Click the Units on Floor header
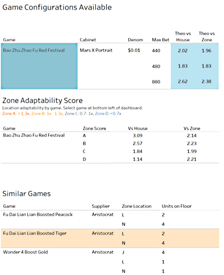224x275 pixels. click(x=177, y=206)
